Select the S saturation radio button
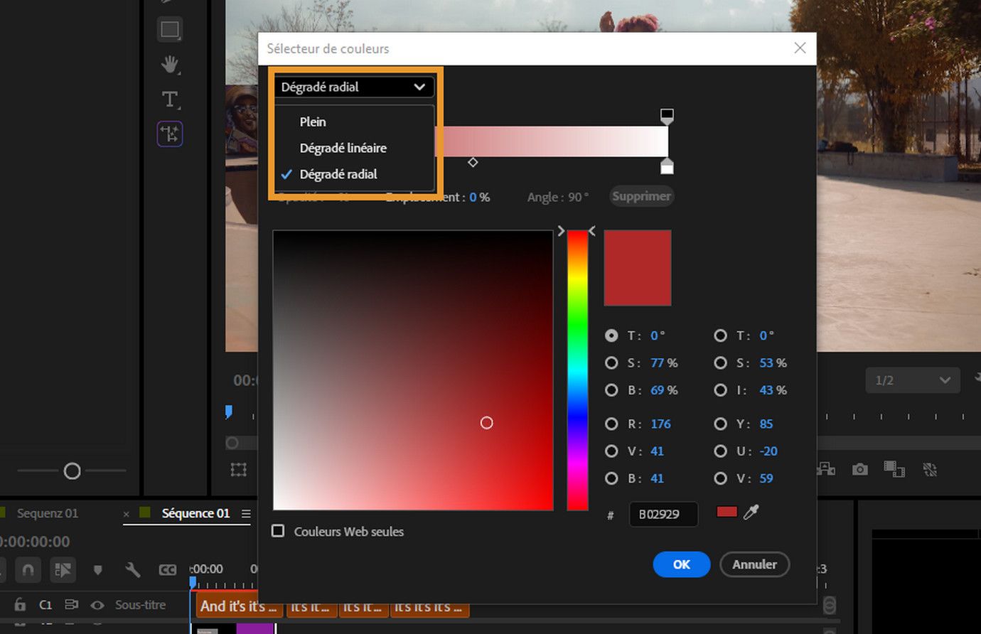 coord(612,362)
